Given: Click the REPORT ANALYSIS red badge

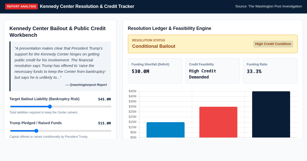Looking at the screenshot, I should pos(21,6).
